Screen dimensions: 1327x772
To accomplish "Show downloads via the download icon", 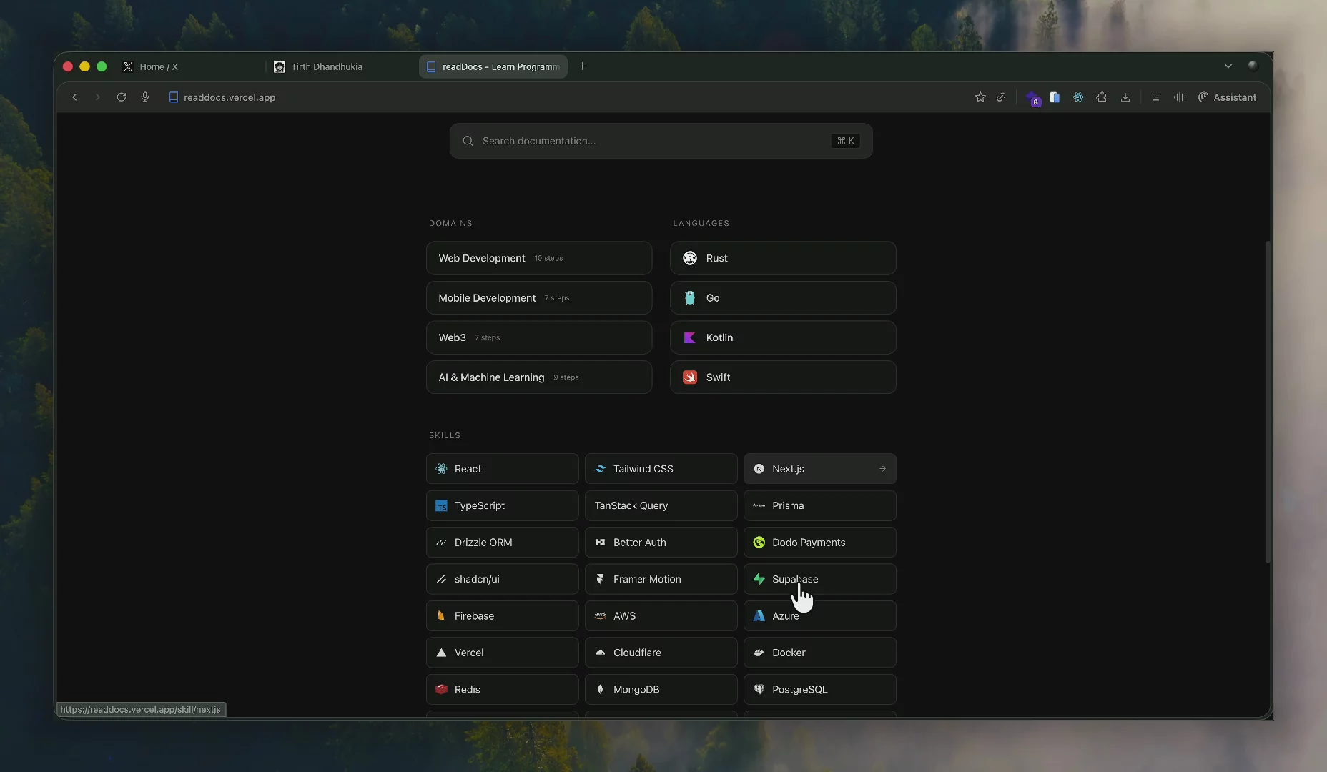I will tap(1125, 97).
